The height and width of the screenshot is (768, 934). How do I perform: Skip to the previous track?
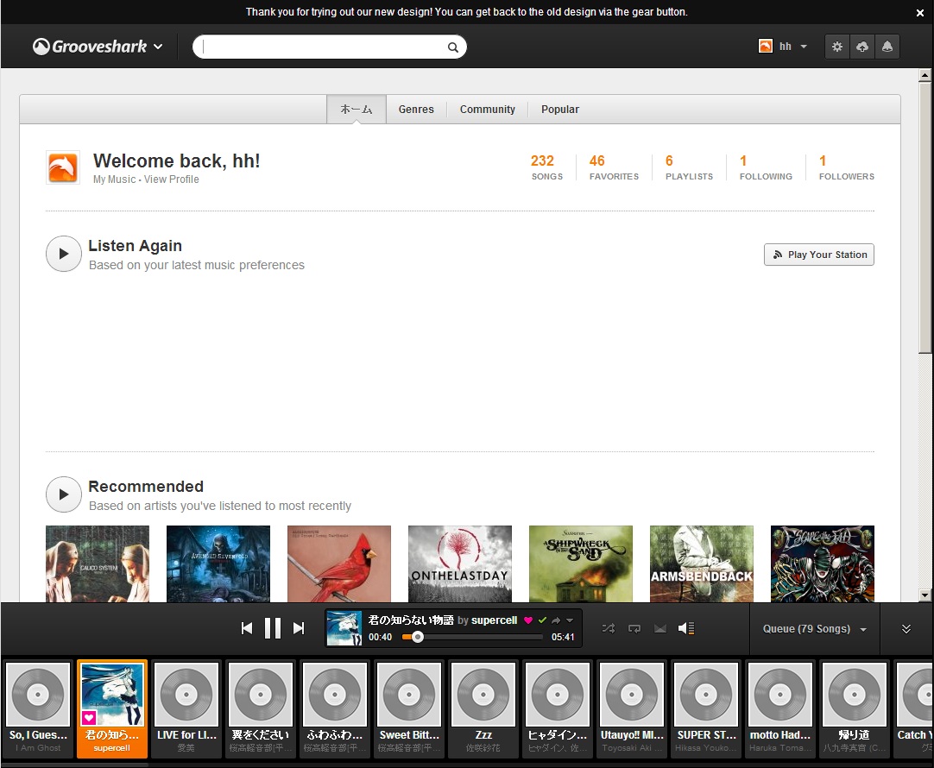coord(247,628)
